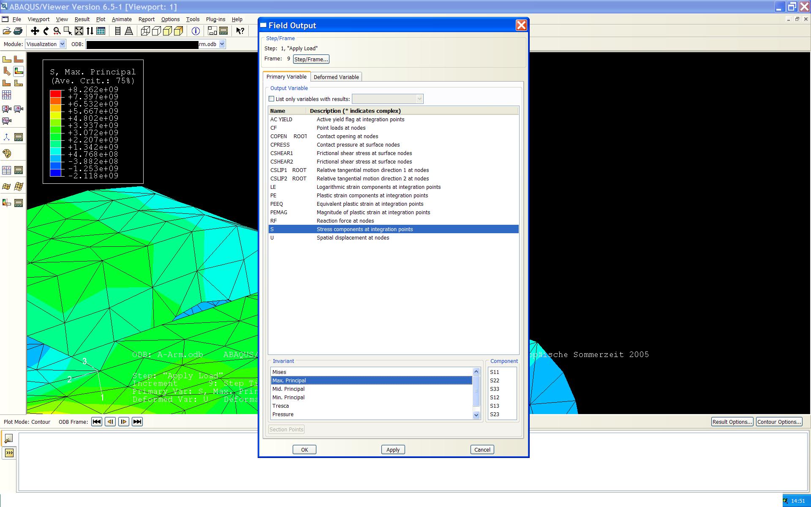Open the X-Y data grid plot icon
Image resolution: width=811 pixels, height=507 pixels.
(x=7, y=95)
